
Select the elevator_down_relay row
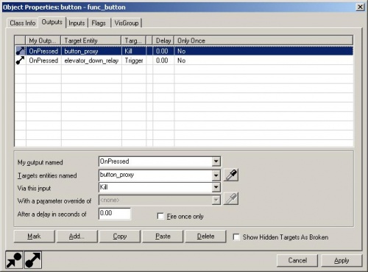(x=184, y=60)
